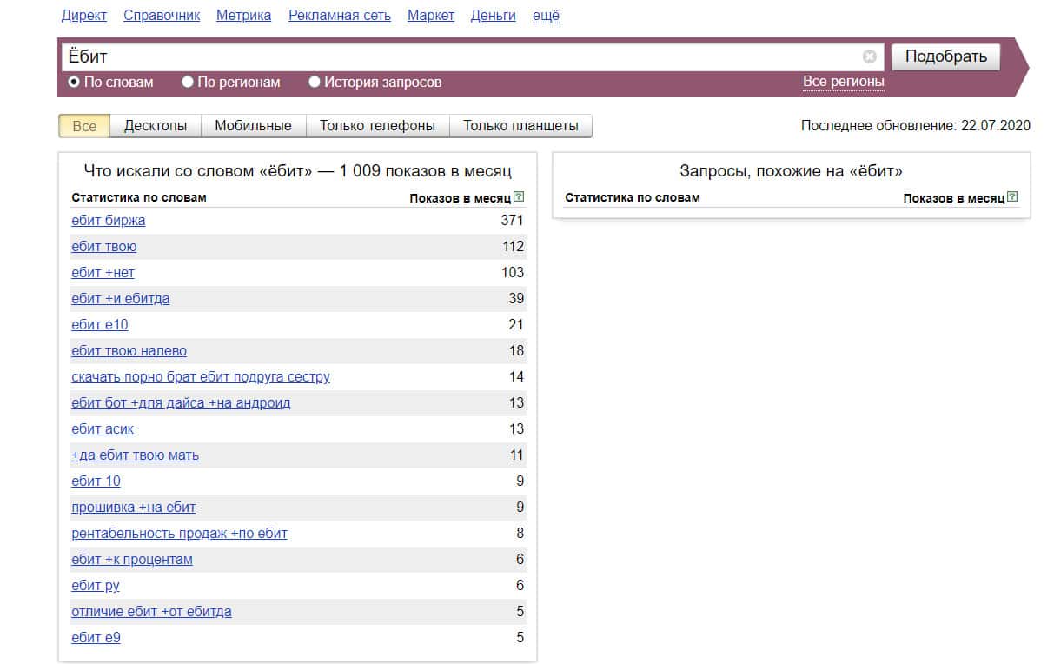Select the "Только планшеты" tab
This screenshot has width=1054, height=664.
coord(520,126)
